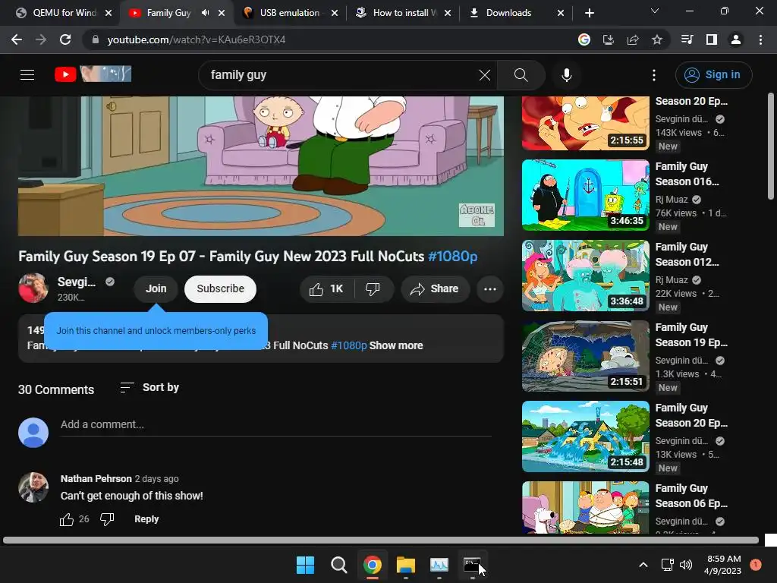Screen dimensions: 777x583
Task: Like the video with thumbs-up 1K
Action: coord(326,289)
